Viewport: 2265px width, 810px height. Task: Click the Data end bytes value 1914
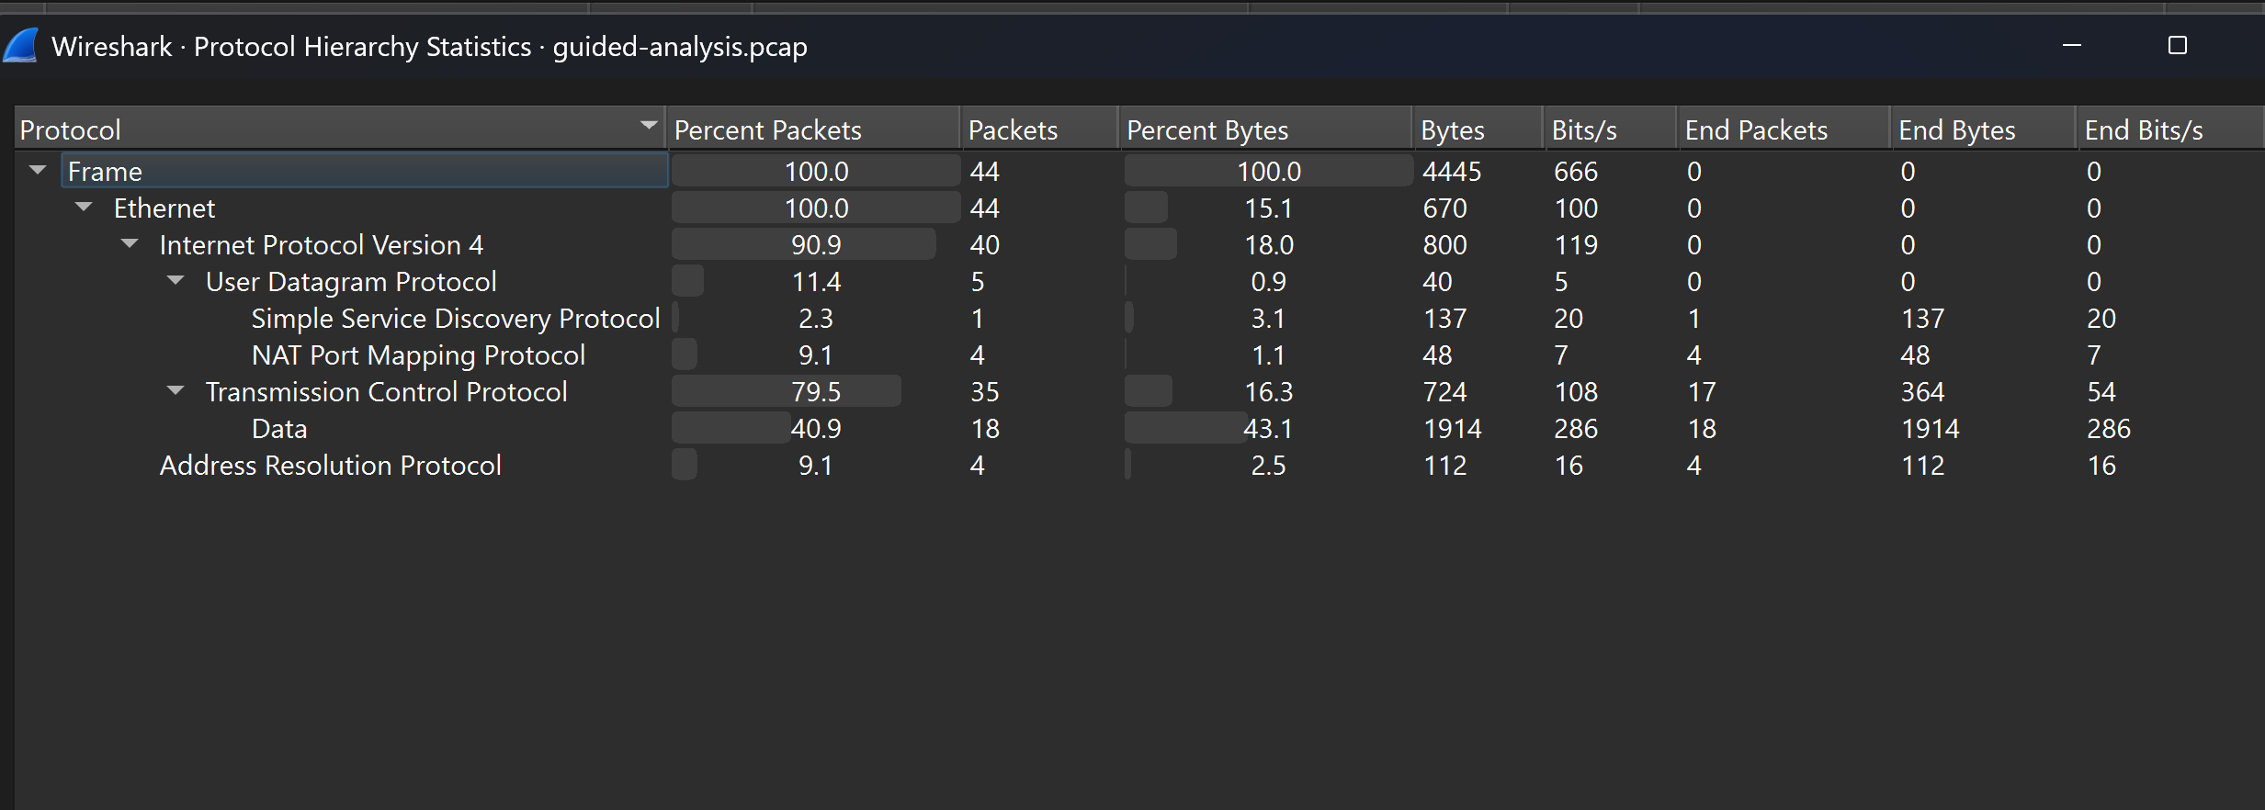coord(1930,429)
